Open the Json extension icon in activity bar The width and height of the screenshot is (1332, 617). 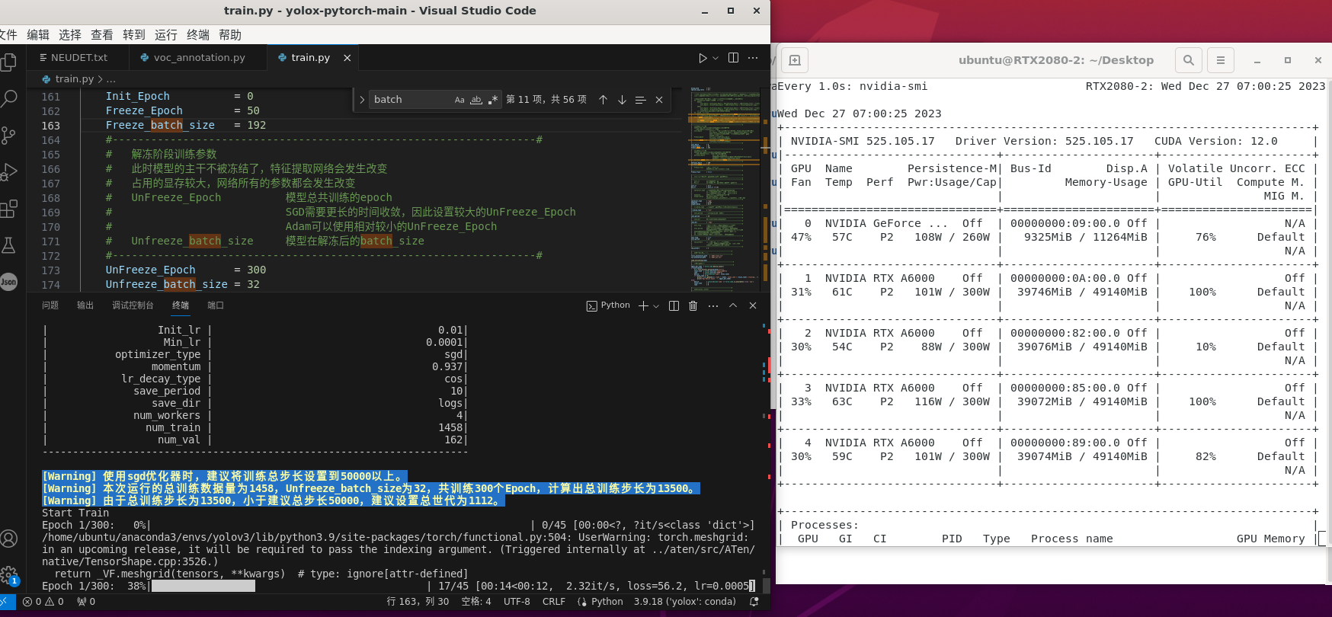pos(8,282)
